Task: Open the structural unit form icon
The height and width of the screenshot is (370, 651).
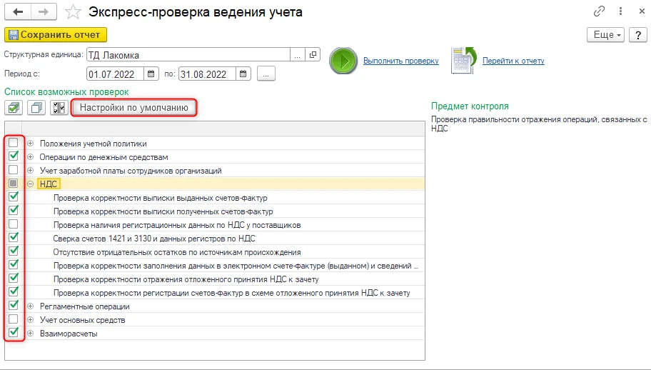Action: click(313, 54)
